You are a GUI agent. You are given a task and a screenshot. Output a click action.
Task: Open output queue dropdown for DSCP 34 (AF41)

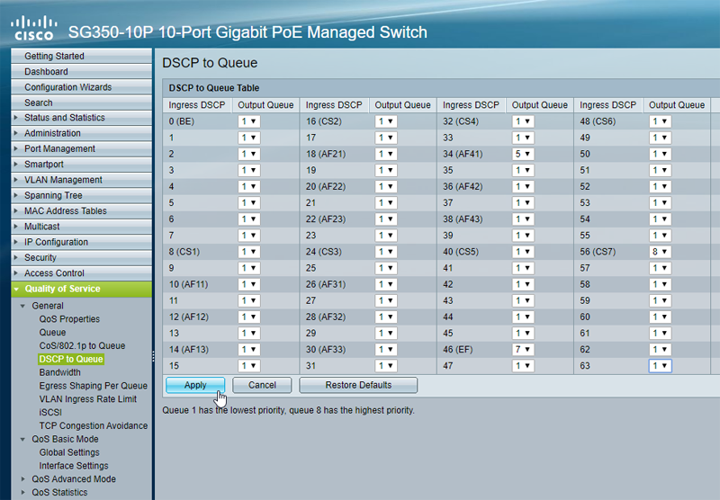point(523,154)
